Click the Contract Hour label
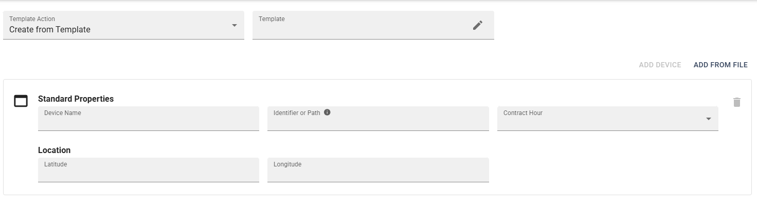 523,113
